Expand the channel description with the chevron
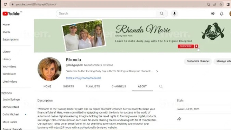231x130 pixels. pos(157,71)
